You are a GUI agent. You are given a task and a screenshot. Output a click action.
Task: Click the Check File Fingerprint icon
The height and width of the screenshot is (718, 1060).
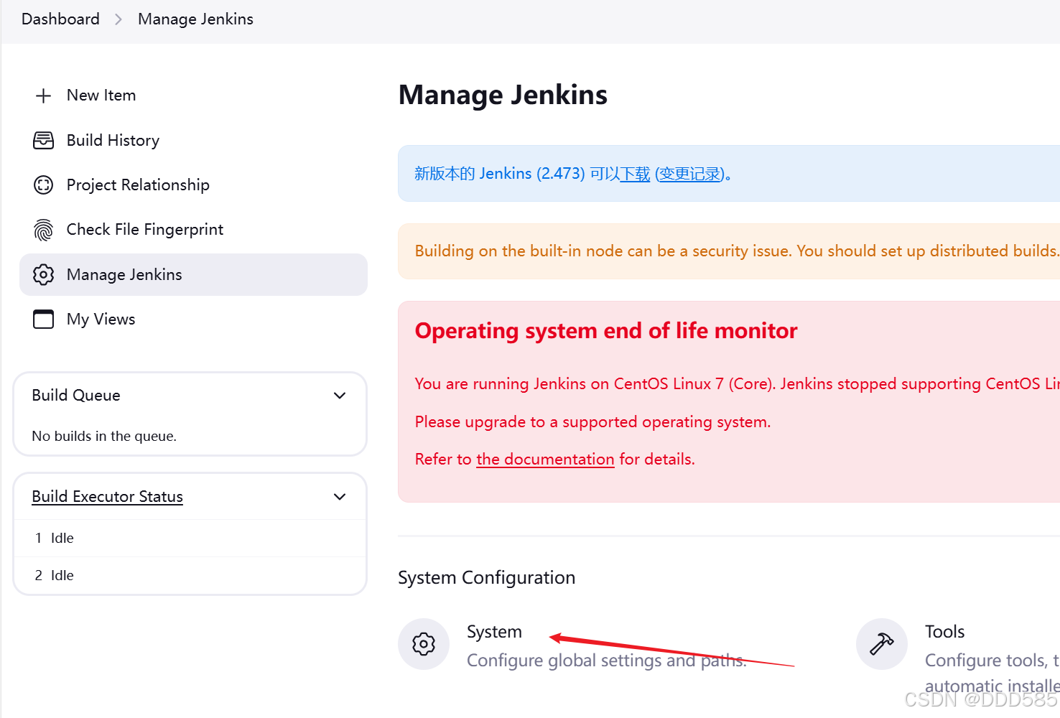pyautogui.click(x=43, y=230)
